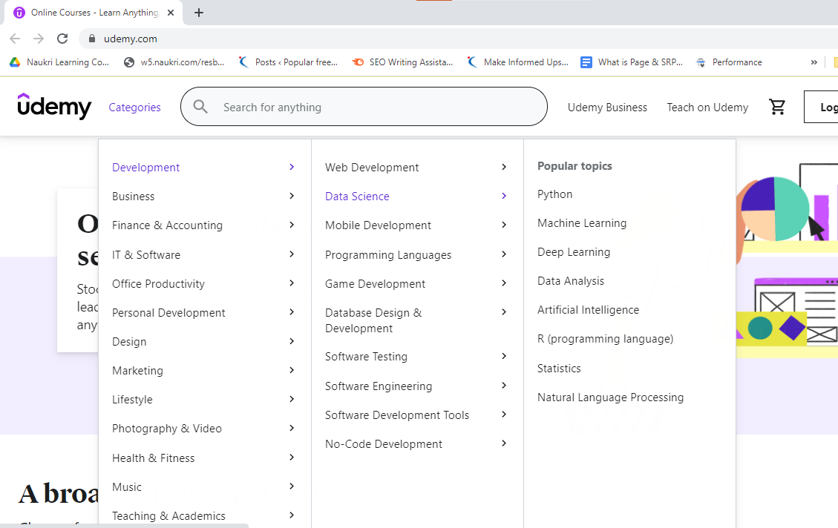The width and height of the screenshot is (838, 528).
Task: Choose the Deep Learning topic
Action: pyautogui.click(x=574, y=252)
